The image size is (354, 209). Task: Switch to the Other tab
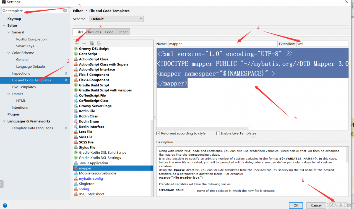pos(123,32)
